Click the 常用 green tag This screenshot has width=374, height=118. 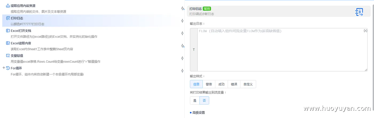(207, 9)
